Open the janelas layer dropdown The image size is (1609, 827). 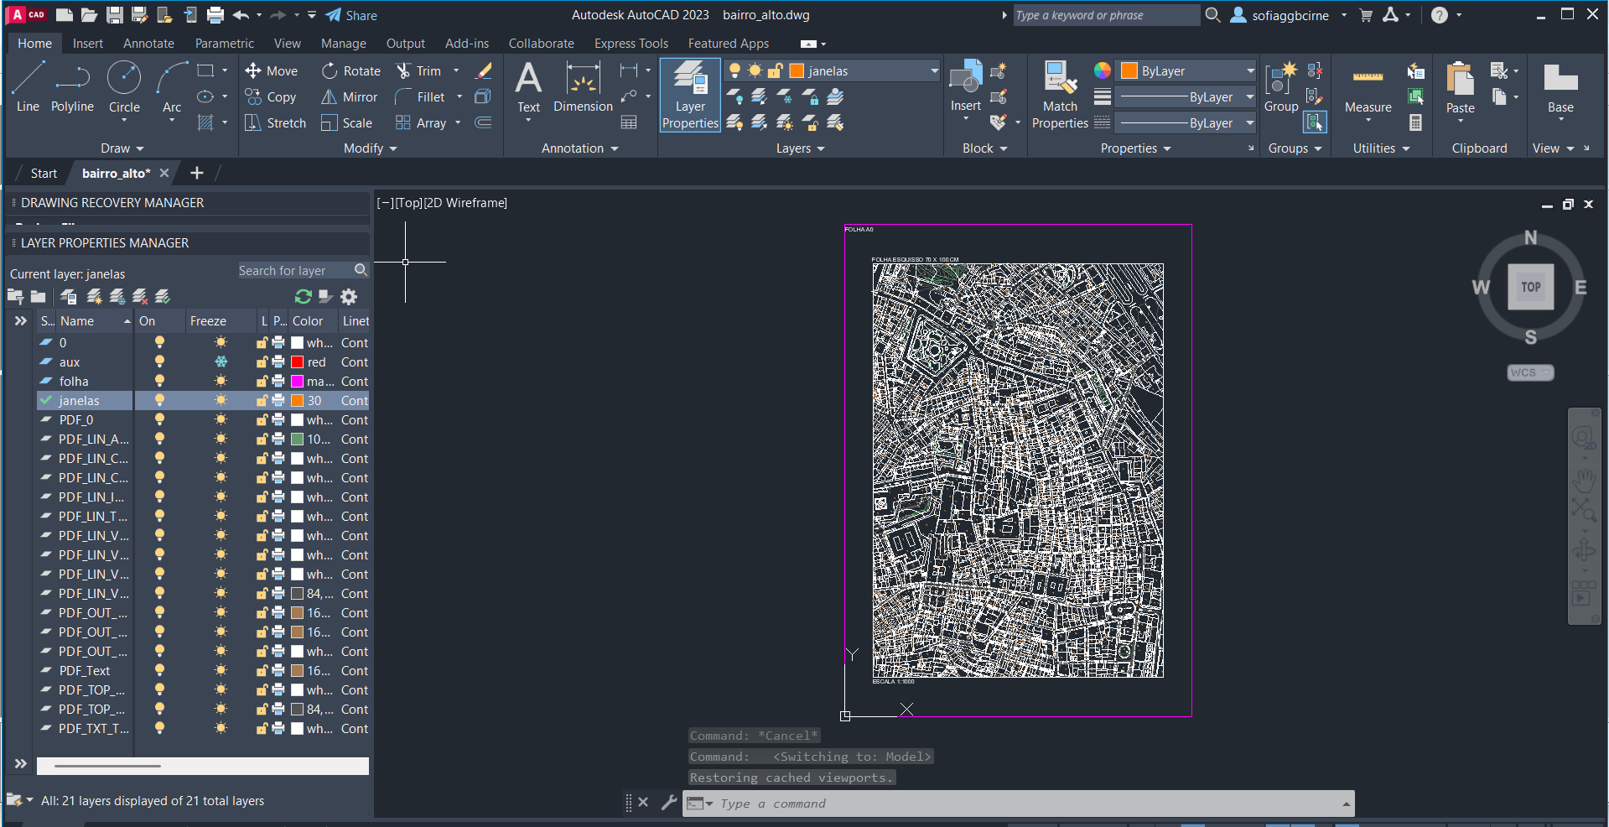pos(934,71)
